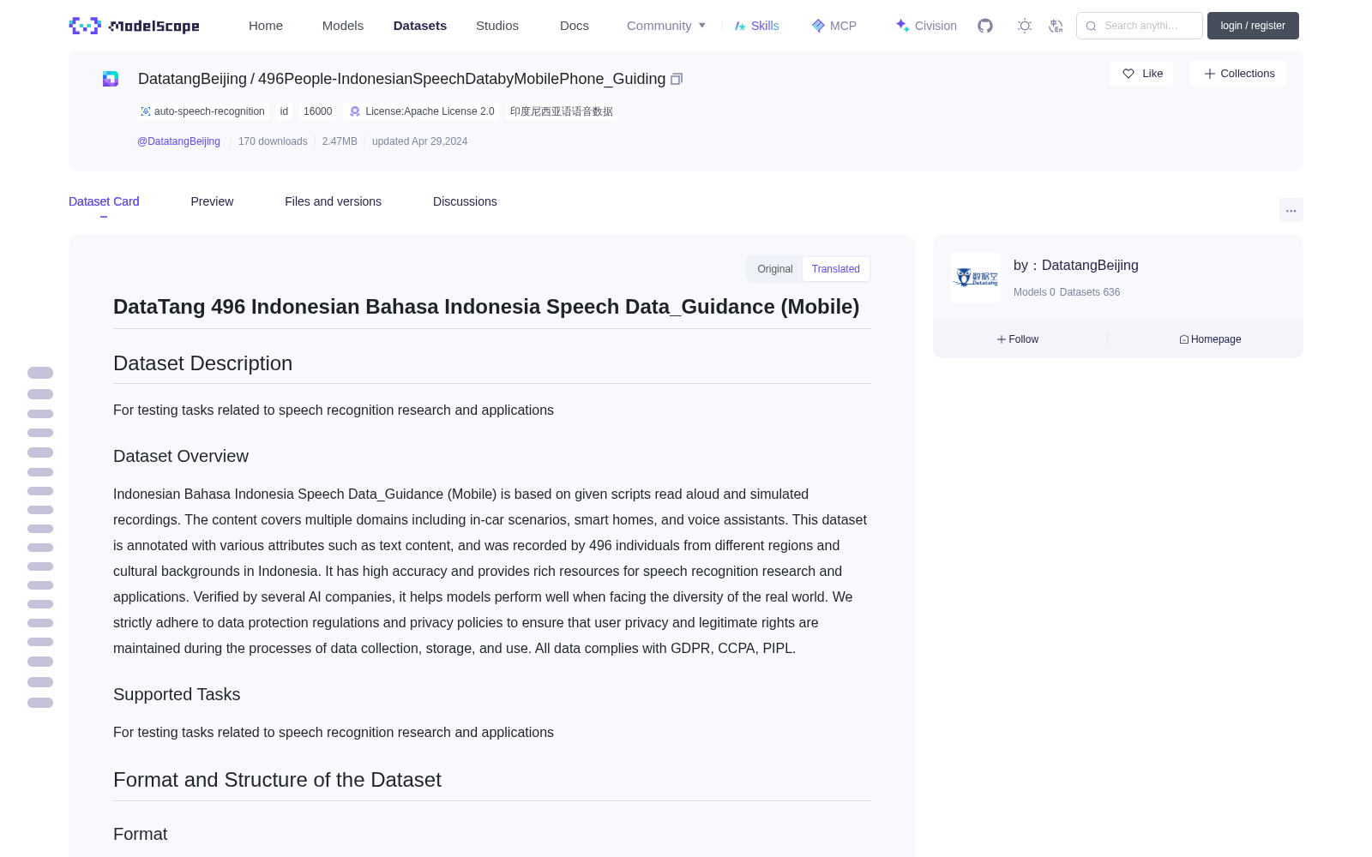Click the 2.47MB size text

[x=340, y=141]
